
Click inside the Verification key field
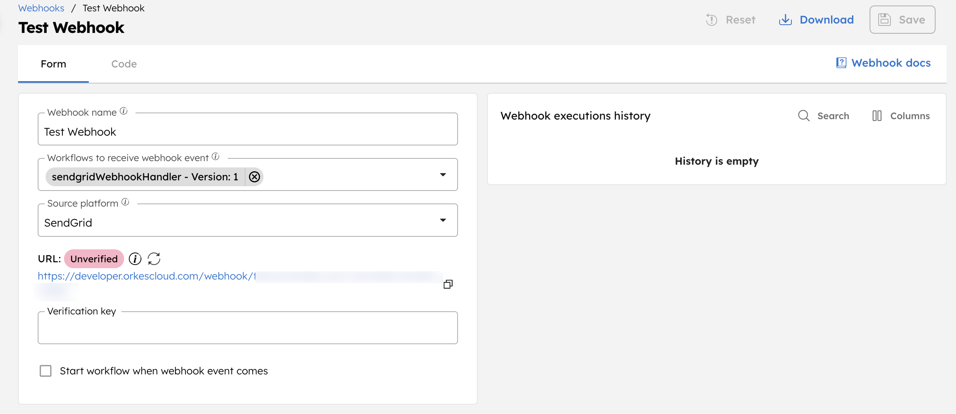pyautogui.click(x=247, y=328)
